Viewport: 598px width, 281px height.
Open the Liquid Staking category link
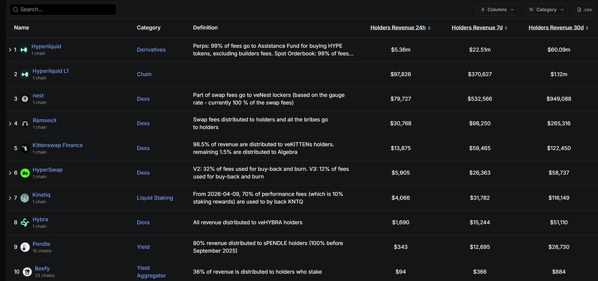(155, 198)
